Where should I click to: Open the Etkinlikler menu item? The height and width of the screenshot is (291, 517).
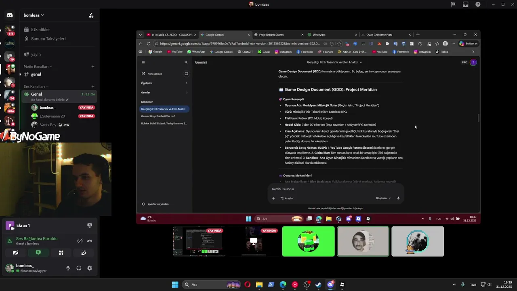click(x=37, y=30)
